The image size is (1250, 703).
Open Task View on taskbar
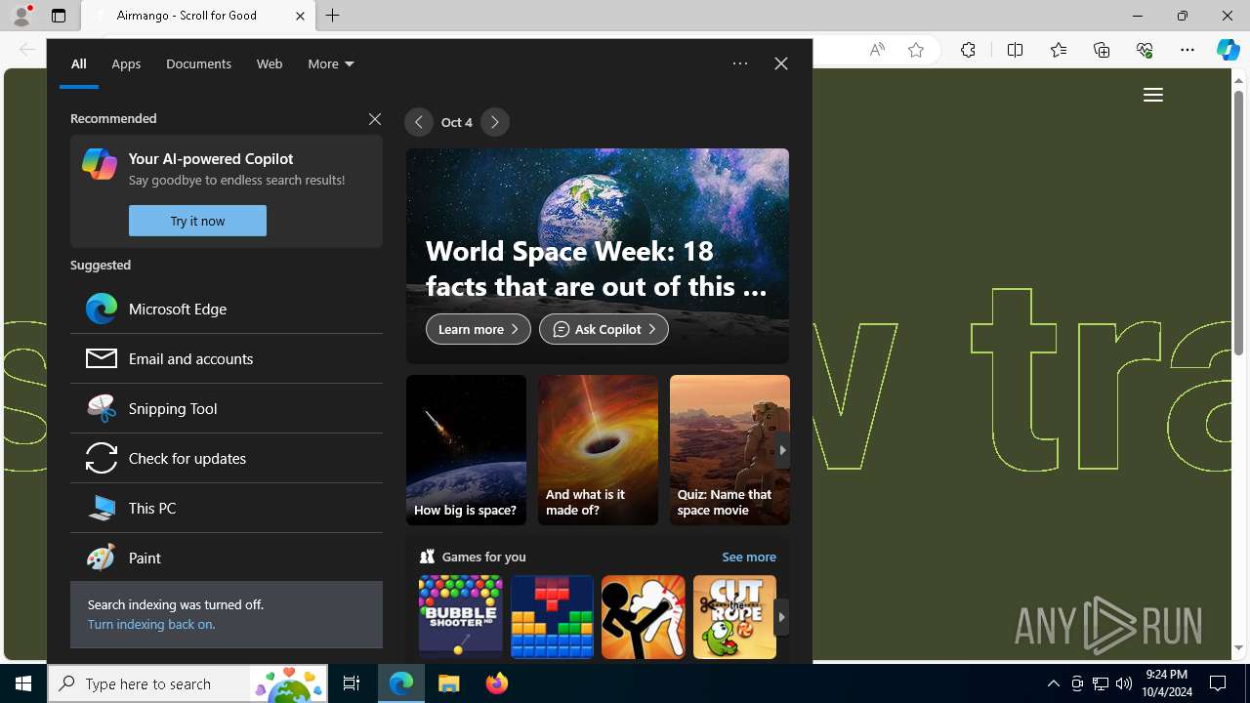click(352, 683)
